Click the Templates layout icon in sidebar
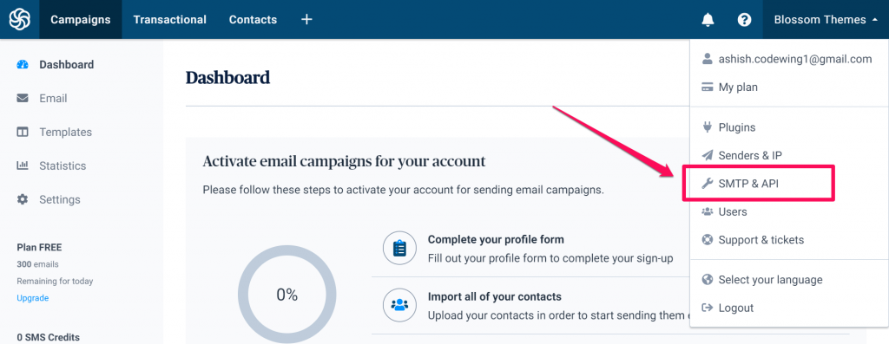889x344 pixels. point(22,133)
